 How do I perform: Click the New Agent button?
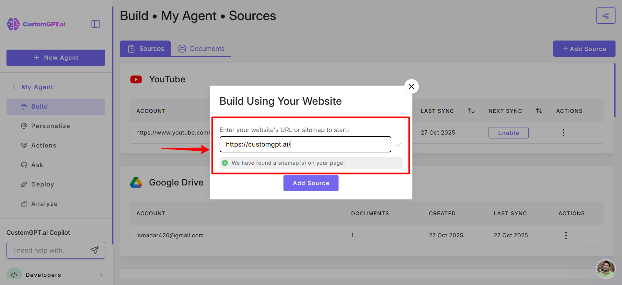pyautogui.click(x=56, y=58)
